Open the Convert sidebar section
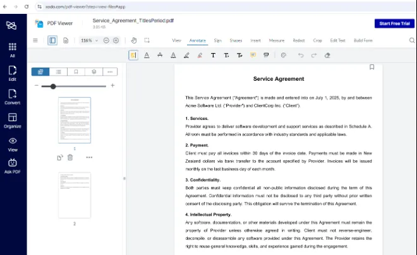 pos(13,97)
